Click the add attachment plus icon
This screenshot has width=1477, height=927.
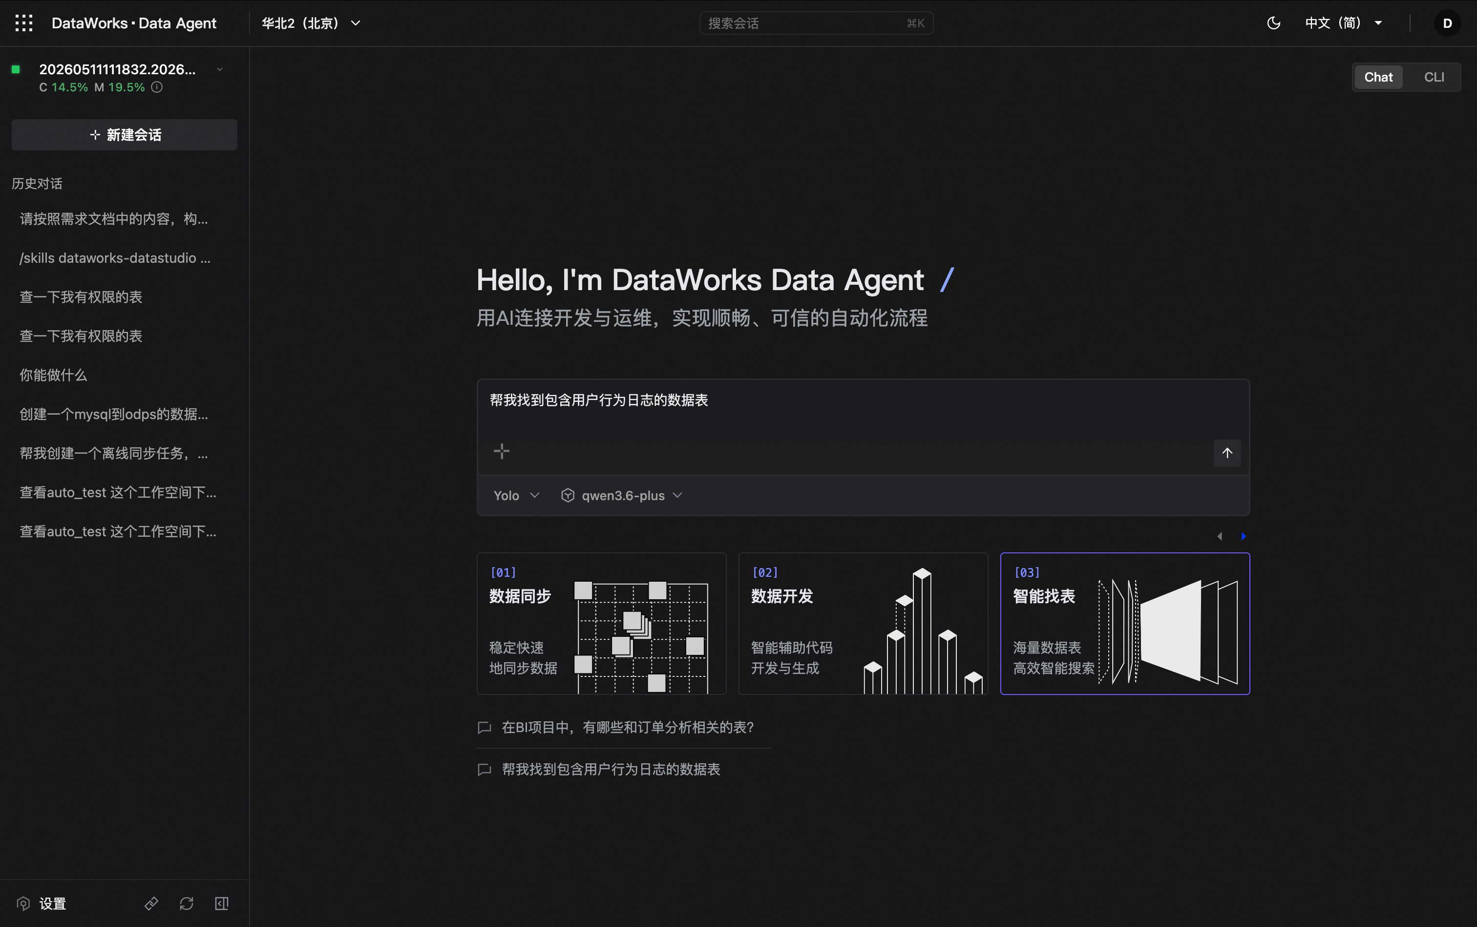pos(502,452)
